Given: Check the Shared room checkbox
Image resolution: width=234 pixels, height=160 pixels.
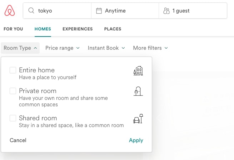Looking at the screenshot, I should point(13,118).
